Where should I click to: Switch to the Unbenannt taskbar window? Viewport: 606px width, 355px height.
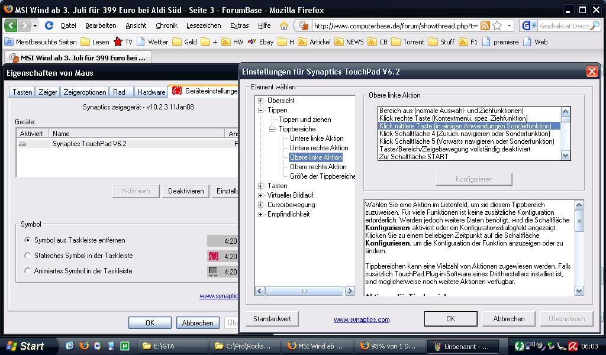(462, 346)
